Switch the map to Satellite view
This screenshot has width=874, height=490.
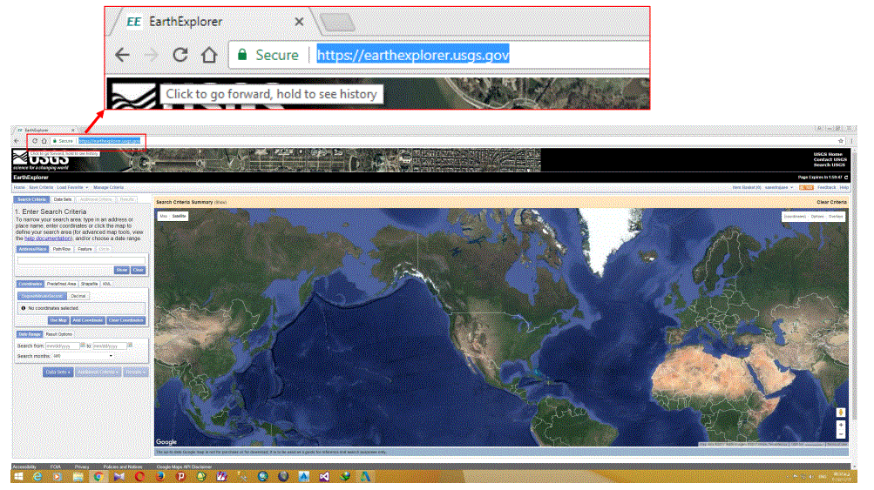pyautogui.click(x=179, y=216)
